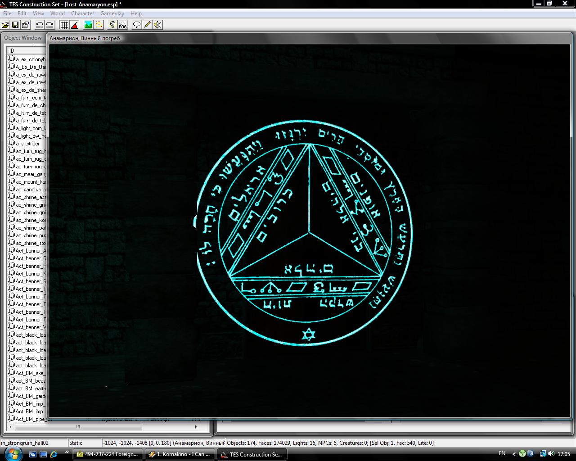Image resolution: width=576 pixels, height=461 pixels.
Task: Toggle the grid snap button
Action: click(64, 25)
